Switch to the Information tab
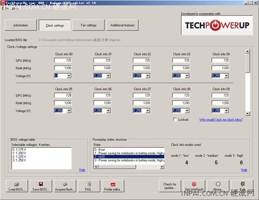 (21, 25)
